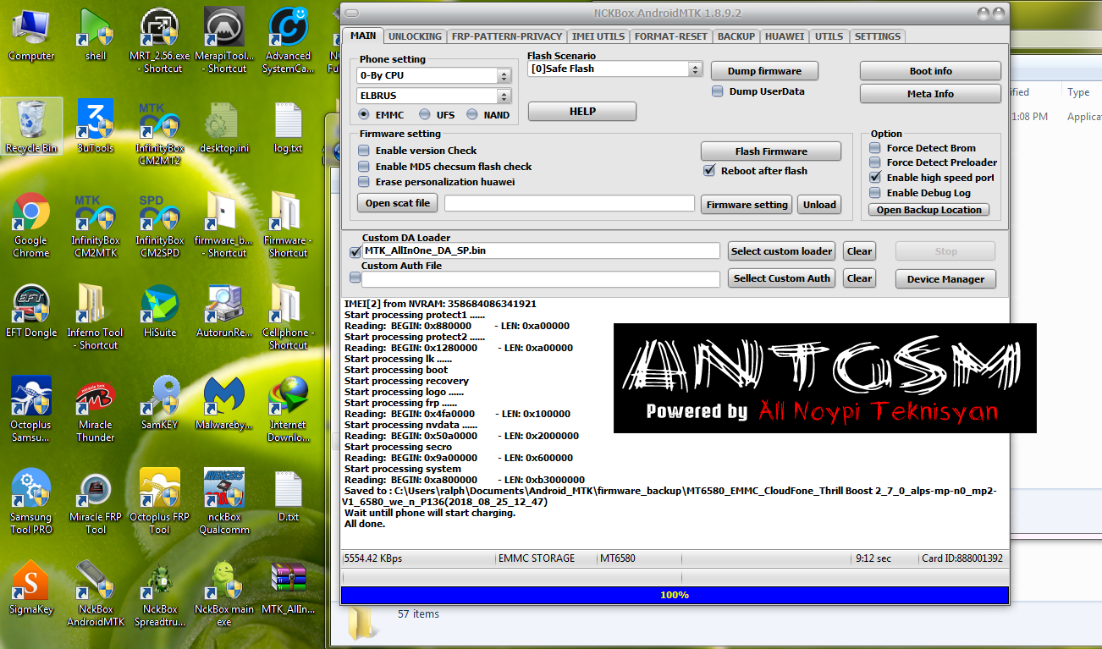The width and height of the screenshot is (1102, 649).
Task: Select the D.txt file icon
Action: point(288,495)
